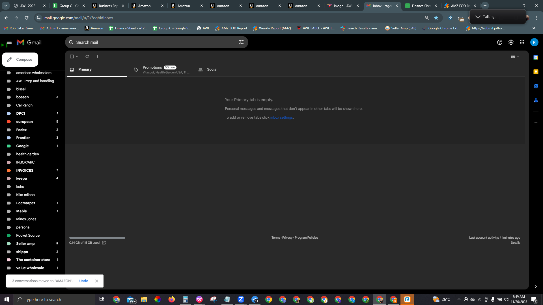Click Get add-ons plus icon

tap(536, 123)
